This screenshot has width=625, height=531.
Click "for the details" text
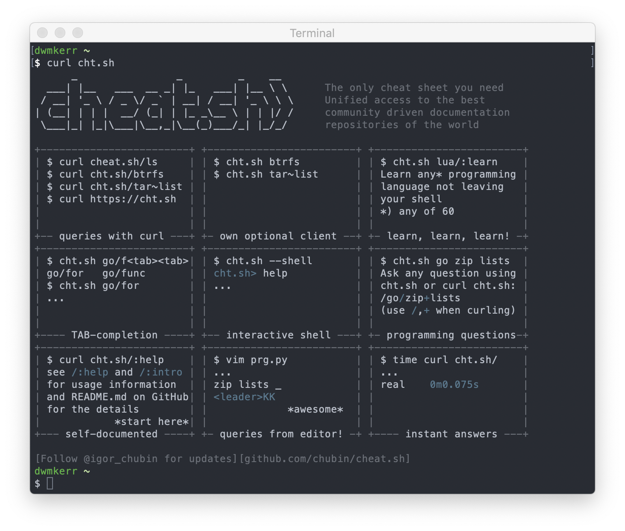tap(93, 409)
